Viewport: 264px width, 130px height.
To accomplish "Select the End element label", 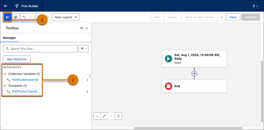I will tap(177, 86).
